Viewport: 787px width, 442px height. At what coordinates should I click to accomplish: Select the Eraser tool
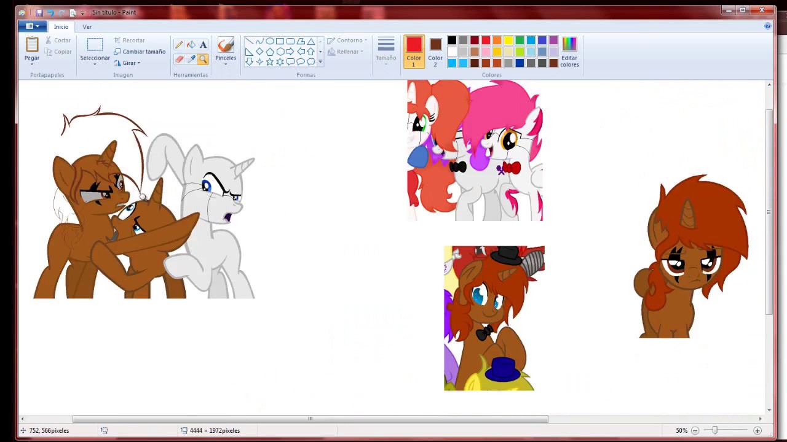click(179, 60)
